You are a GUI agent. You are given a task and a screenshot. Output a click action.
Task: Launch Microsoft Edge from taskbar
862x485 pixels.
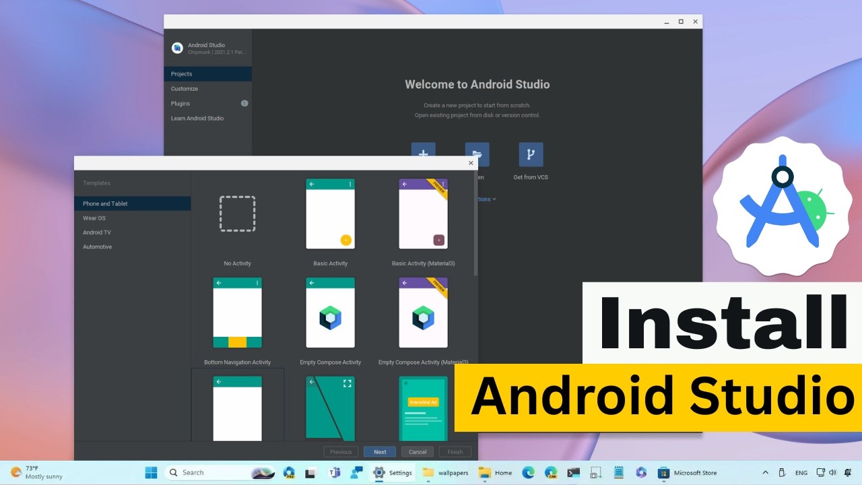528,472
